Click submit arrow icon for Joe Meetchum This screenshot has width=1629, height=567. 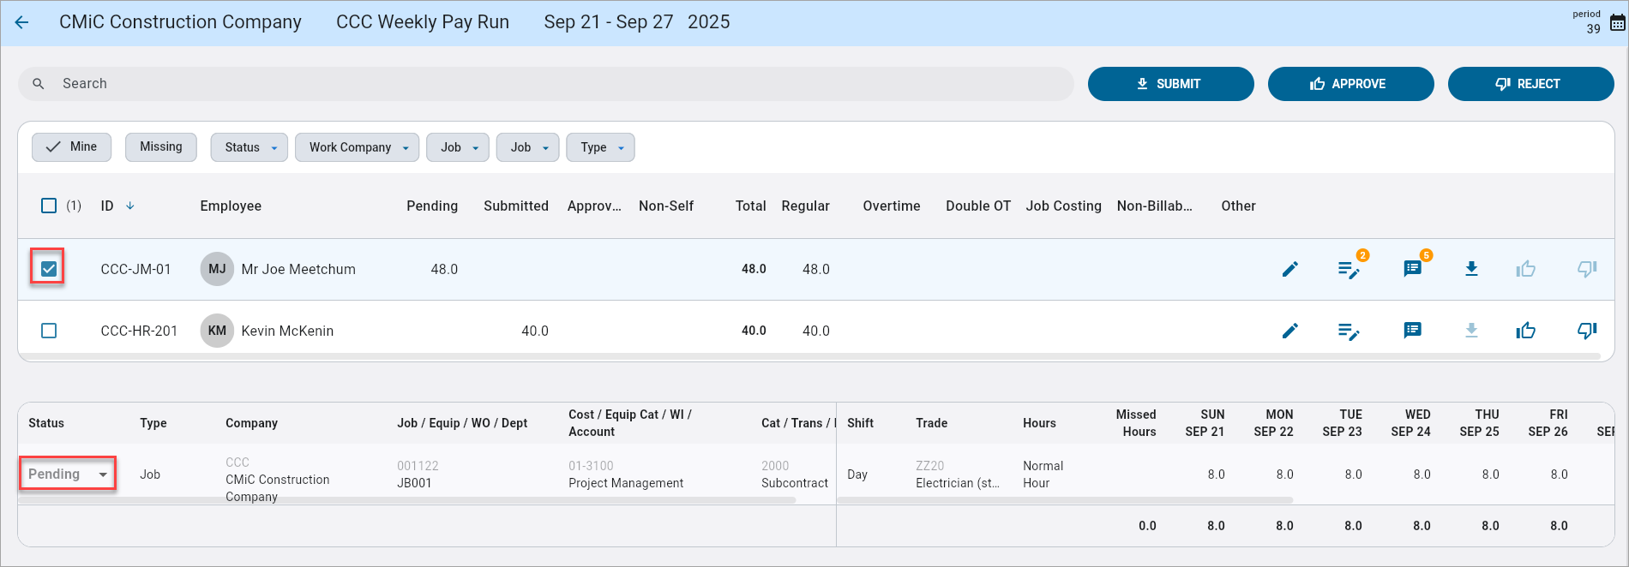click(1471, 269)
